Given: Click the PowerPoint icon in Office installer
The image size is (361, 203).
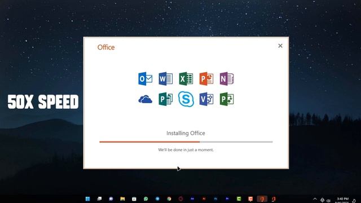Looking at the screenshot, I should coord(206,79).
